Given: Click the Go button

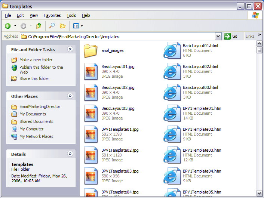Looking at the screenshot, I should pos(231,36).
